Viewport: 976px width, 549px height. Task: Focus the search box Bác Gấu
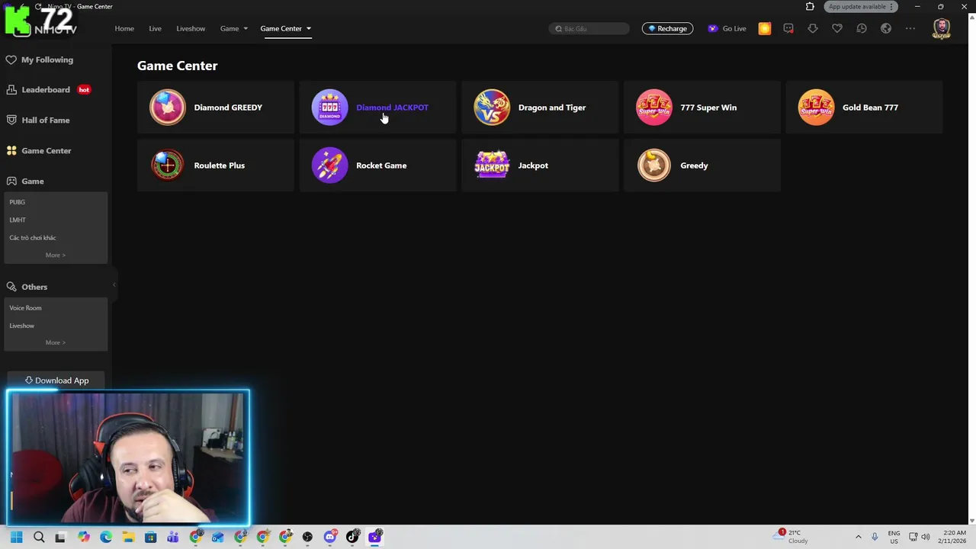(x=589, y=28)
